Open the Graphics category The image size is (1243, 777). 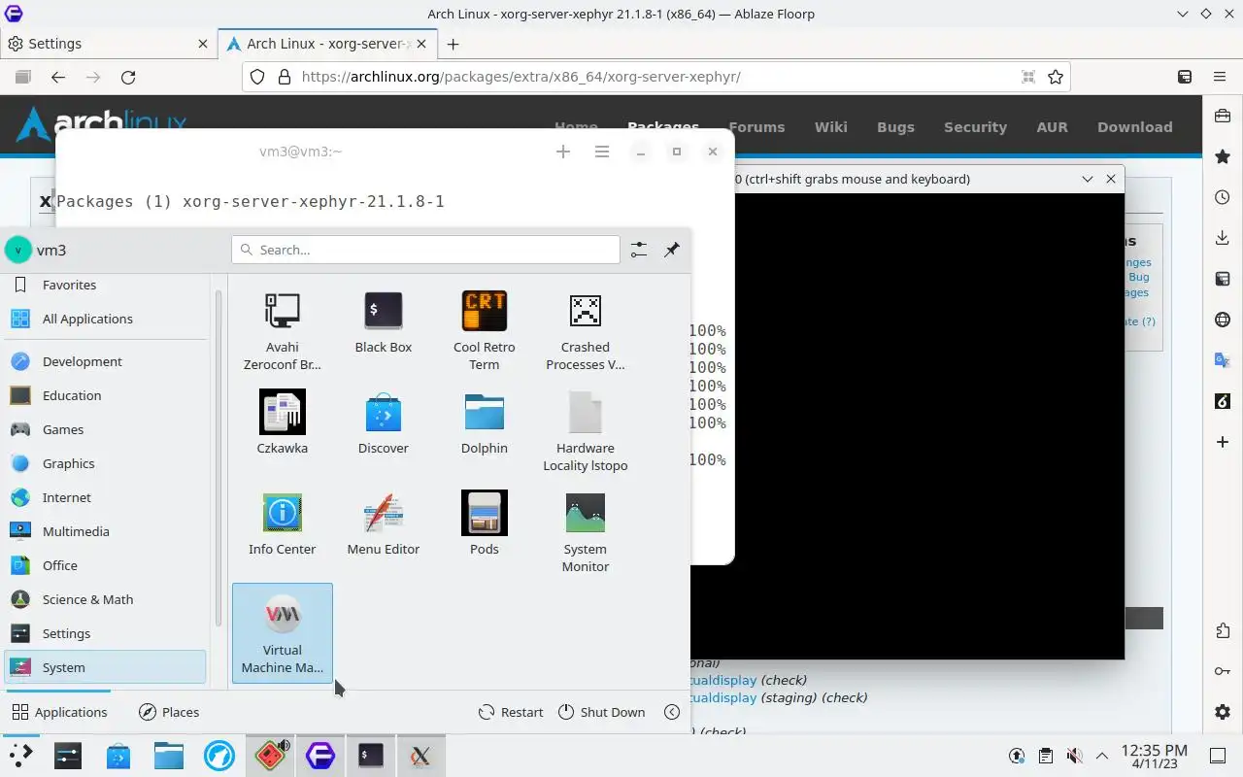click(x=105, y=463)
